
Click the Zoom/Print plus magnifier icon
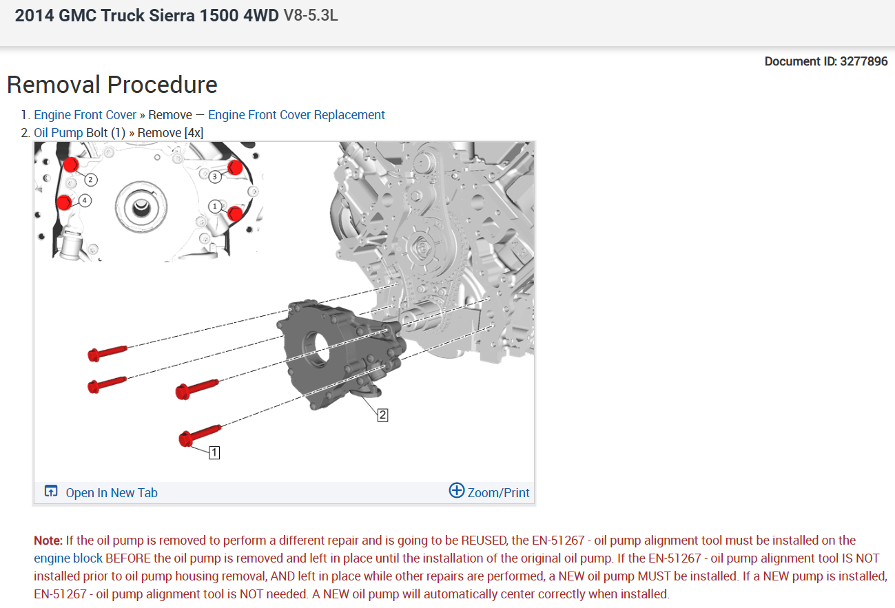click(457, 490)
